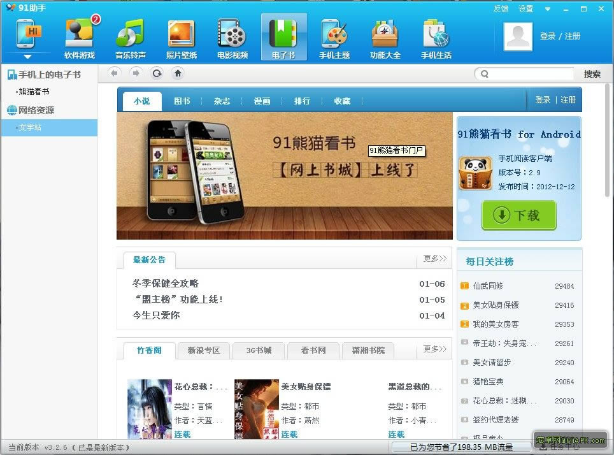
Task: Click the vertical scrollbar on the right
Action: (x=608, y=139)
